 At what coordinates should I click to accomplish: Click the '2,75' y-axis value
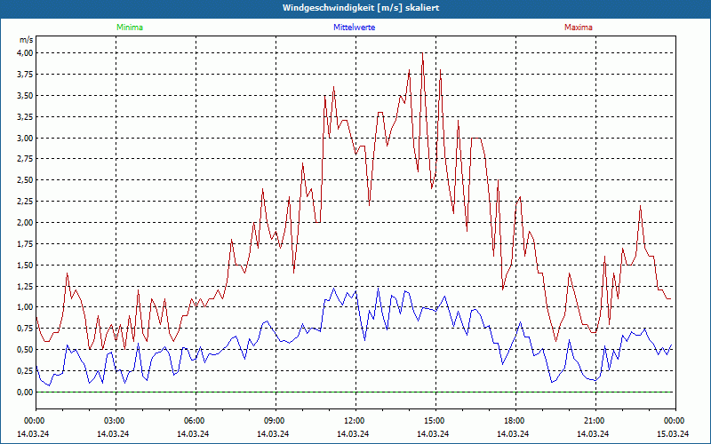25,159
